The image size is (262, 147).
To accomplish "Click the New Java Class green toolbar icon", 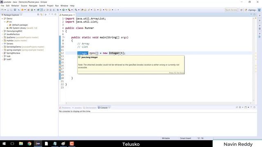I will pos(32,10).
